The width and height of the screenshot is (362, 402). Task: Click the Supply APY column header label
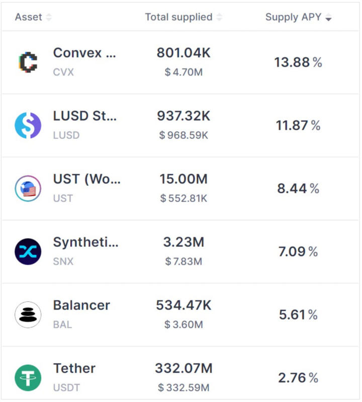(293, 17)
